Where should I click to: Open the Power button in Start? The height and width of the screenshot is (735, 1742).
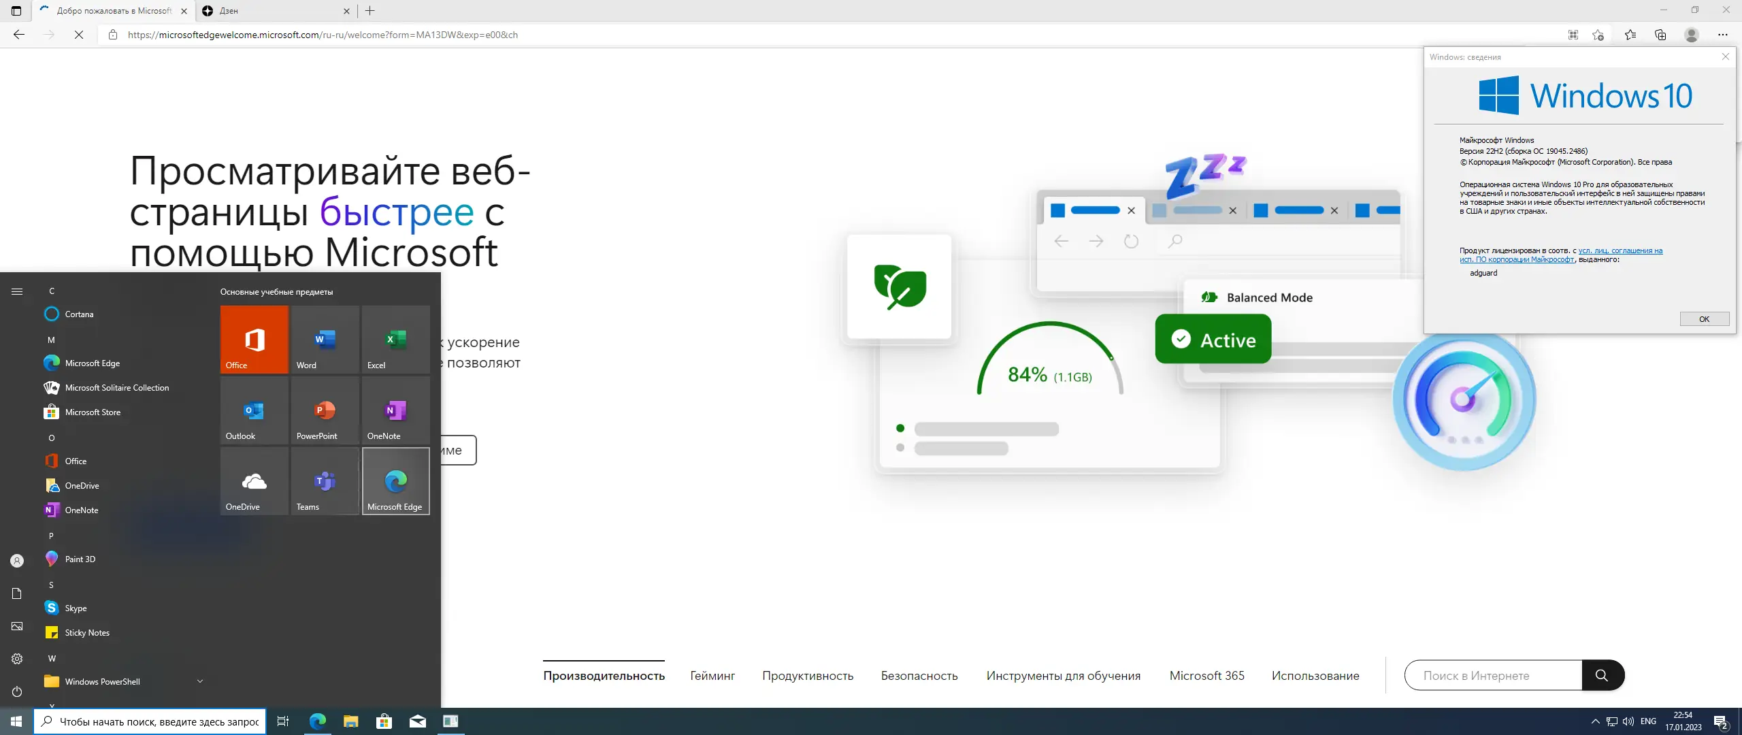pos(17,691)
